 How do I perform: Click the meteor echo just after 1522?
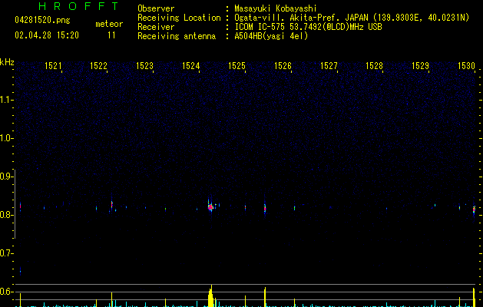(x=112, y=204)
